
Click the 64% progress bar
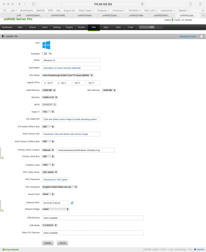point(151,27)
